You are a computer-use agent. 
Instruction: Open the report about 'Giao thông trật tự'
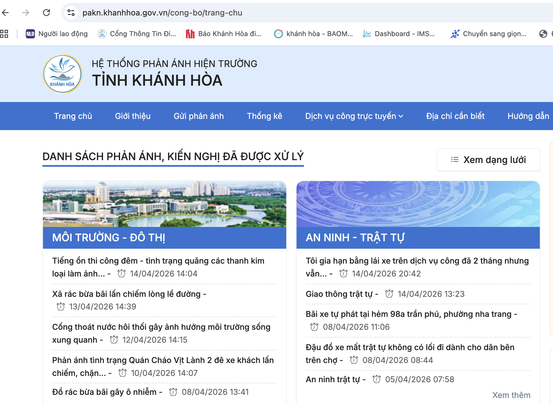pyautogui.click(x=341, y=294)
